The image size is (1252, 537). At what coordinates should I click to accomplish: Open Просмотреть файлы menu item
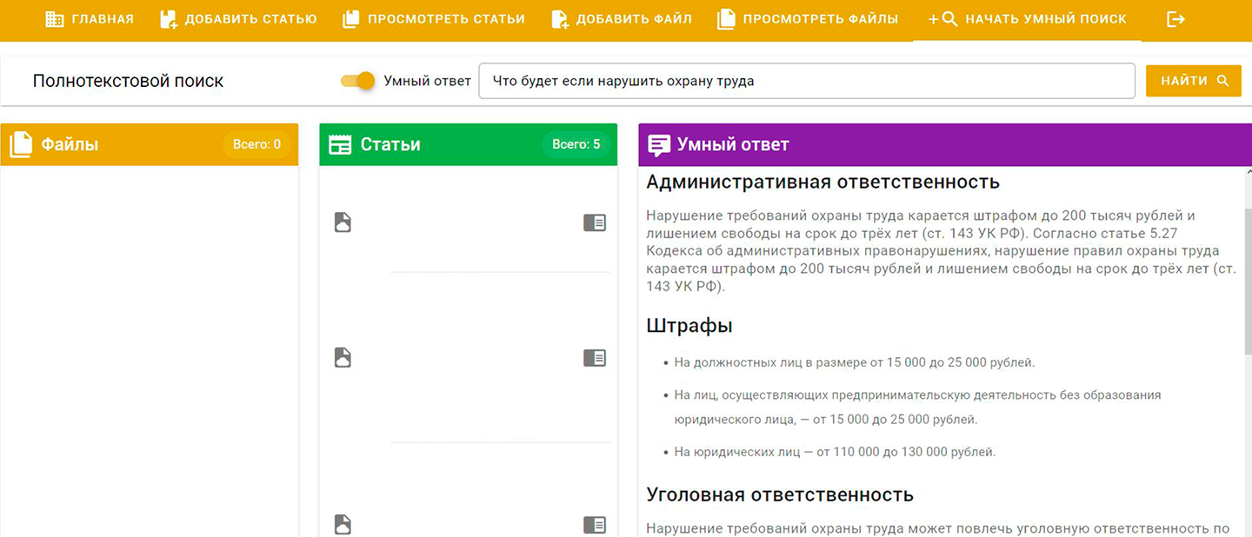(808, 19)
